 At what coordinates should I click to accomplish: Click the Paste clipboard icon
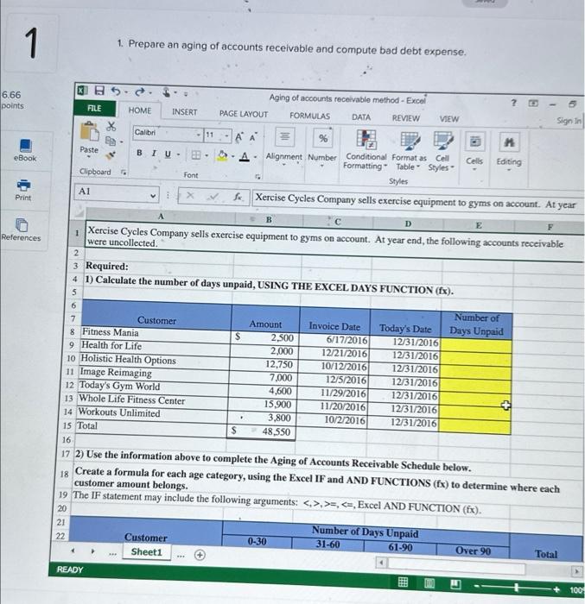tap(89, 132)
